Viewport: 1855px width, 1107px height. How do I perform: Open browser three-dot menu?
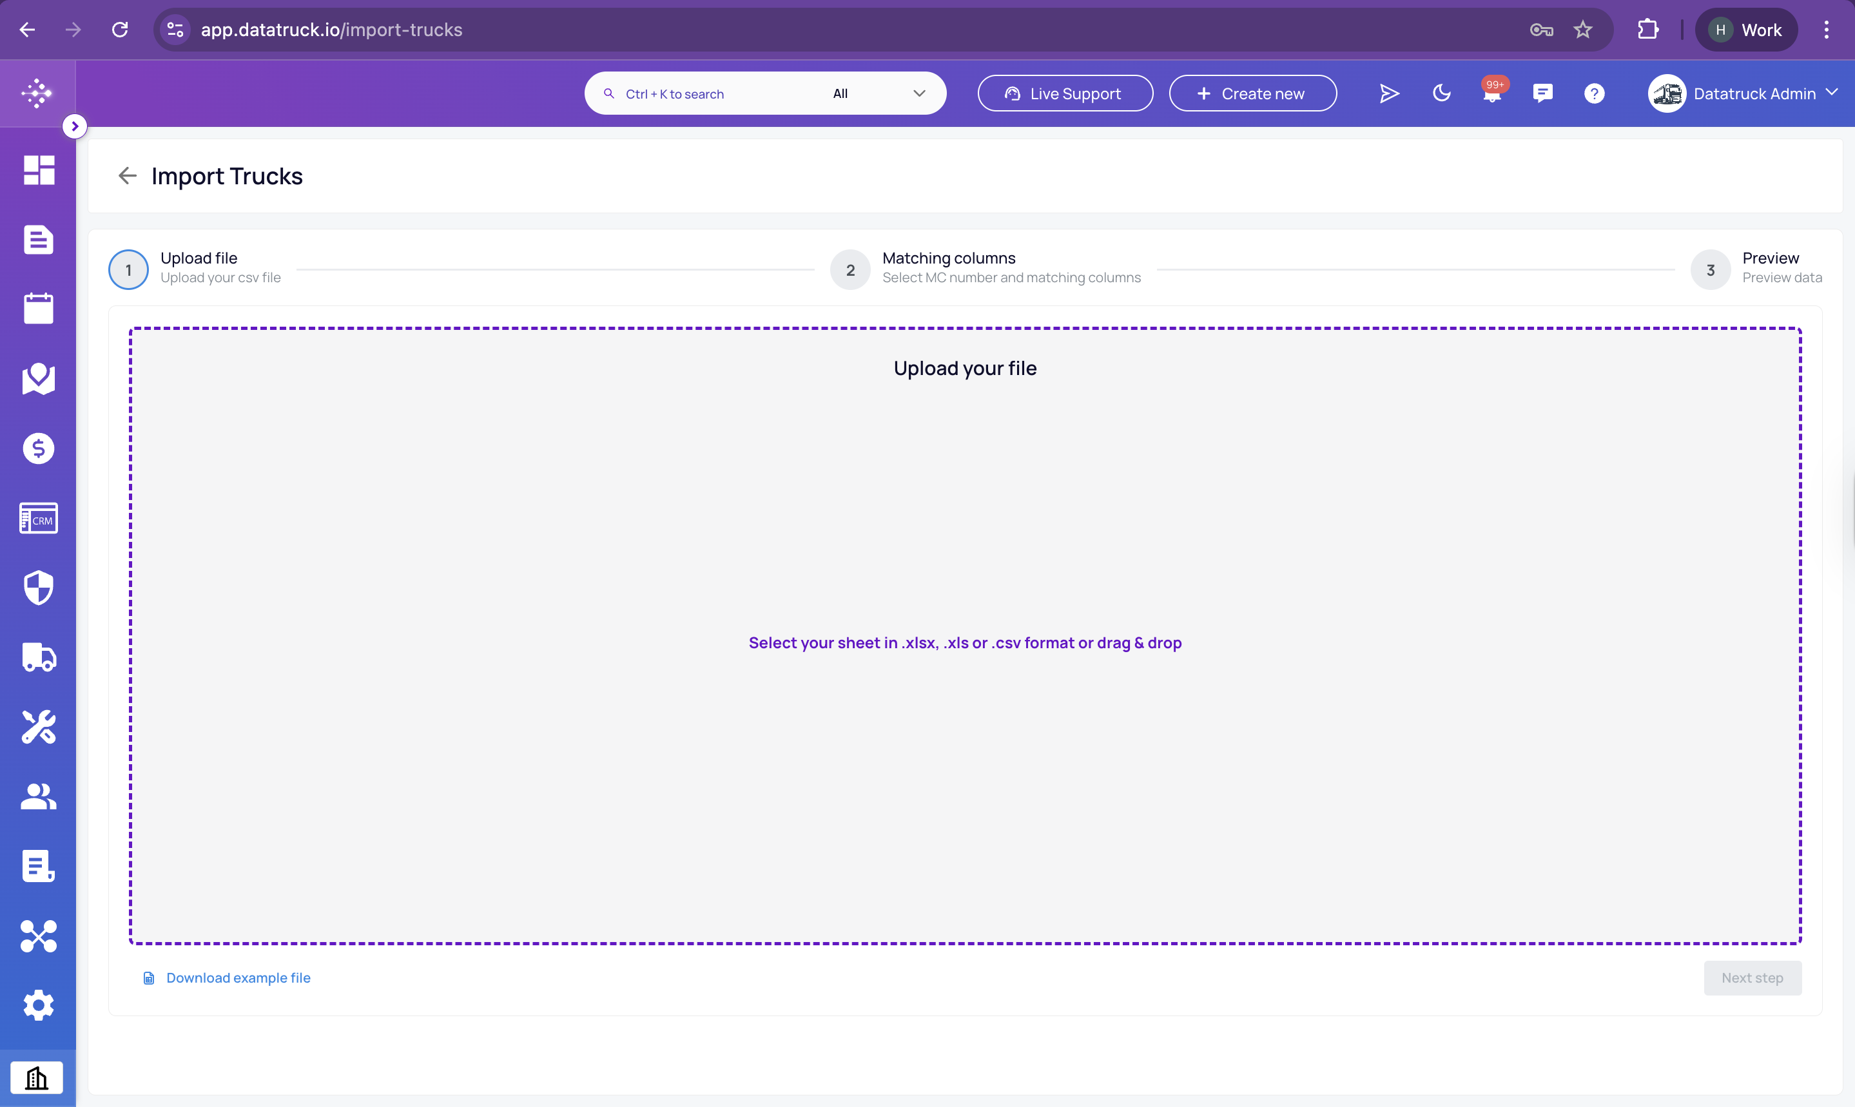(1826, 30)
